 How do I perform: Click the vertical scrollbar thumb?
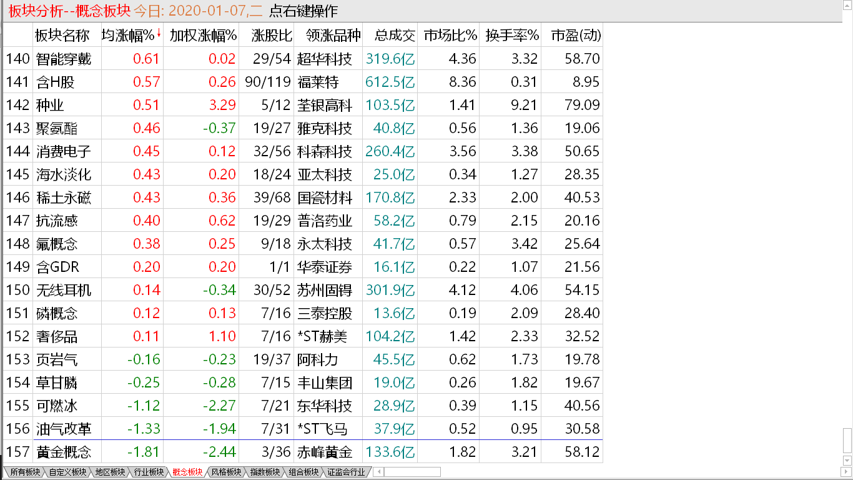click(x=847, y=441)
